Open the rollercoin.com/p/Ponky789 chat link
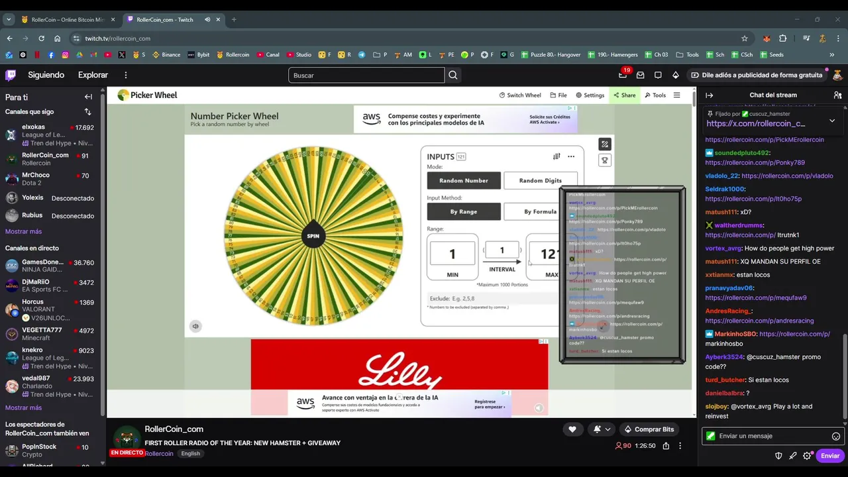The width and height of the screenshot is (848, 477). (x=755, y=162)
